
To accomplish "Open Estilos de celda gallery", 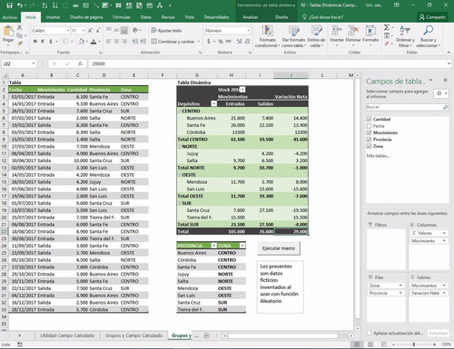I will (x=316, y=36).
